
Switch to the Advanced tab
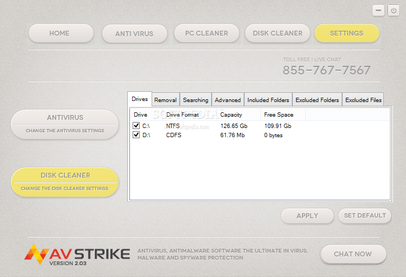(x=227, y=100)
